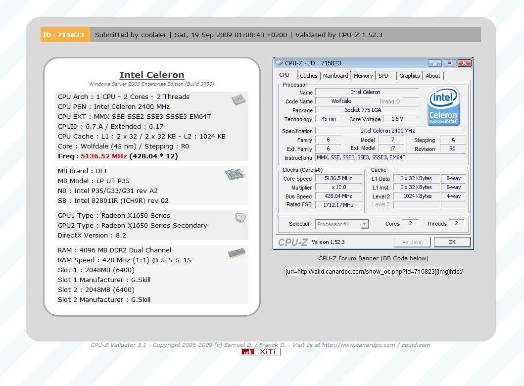Minimize the CPU-Z window
524x386 pixels.
435,63
